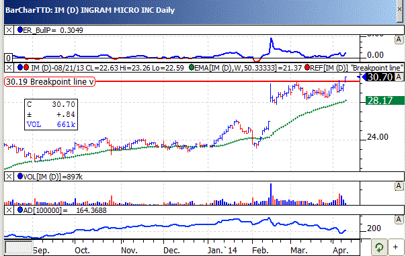Click the Mar. date axis label
This screenshot has width=406, height=256.
click(298, 251)
